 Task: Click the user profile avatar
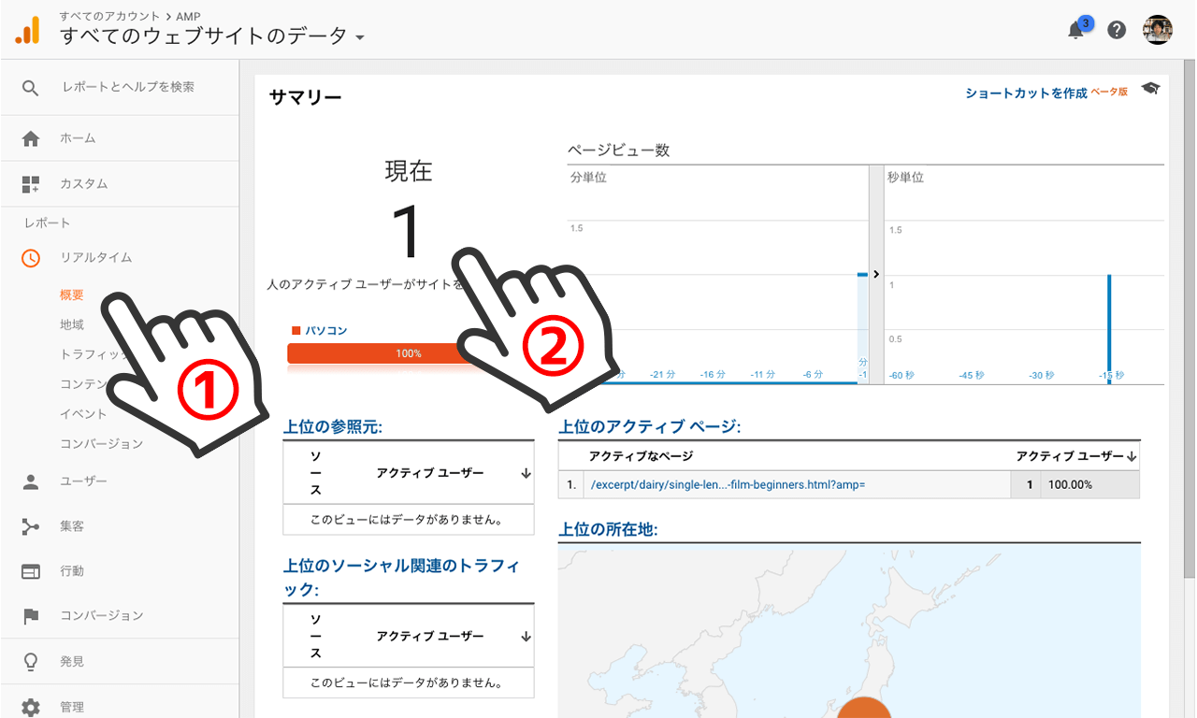[x=1158, y=30]
